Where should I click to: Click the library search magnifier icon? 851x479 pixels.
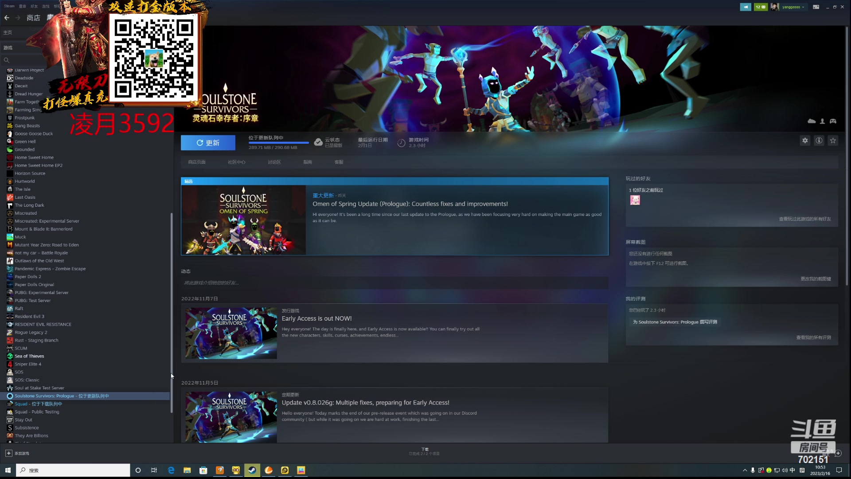pos(7,60)
